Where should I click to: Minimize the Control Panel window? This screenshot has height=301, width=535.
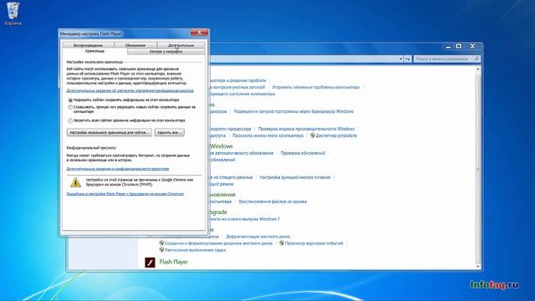(448, 46)
